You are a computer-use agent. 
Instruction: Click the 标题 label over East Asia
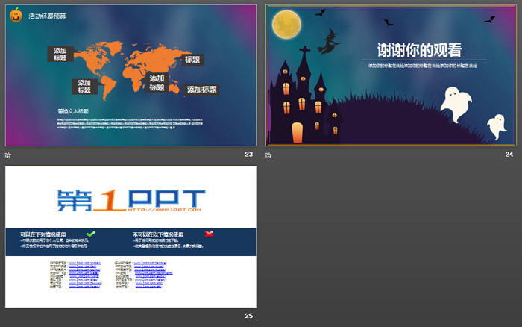pos(192,60)
